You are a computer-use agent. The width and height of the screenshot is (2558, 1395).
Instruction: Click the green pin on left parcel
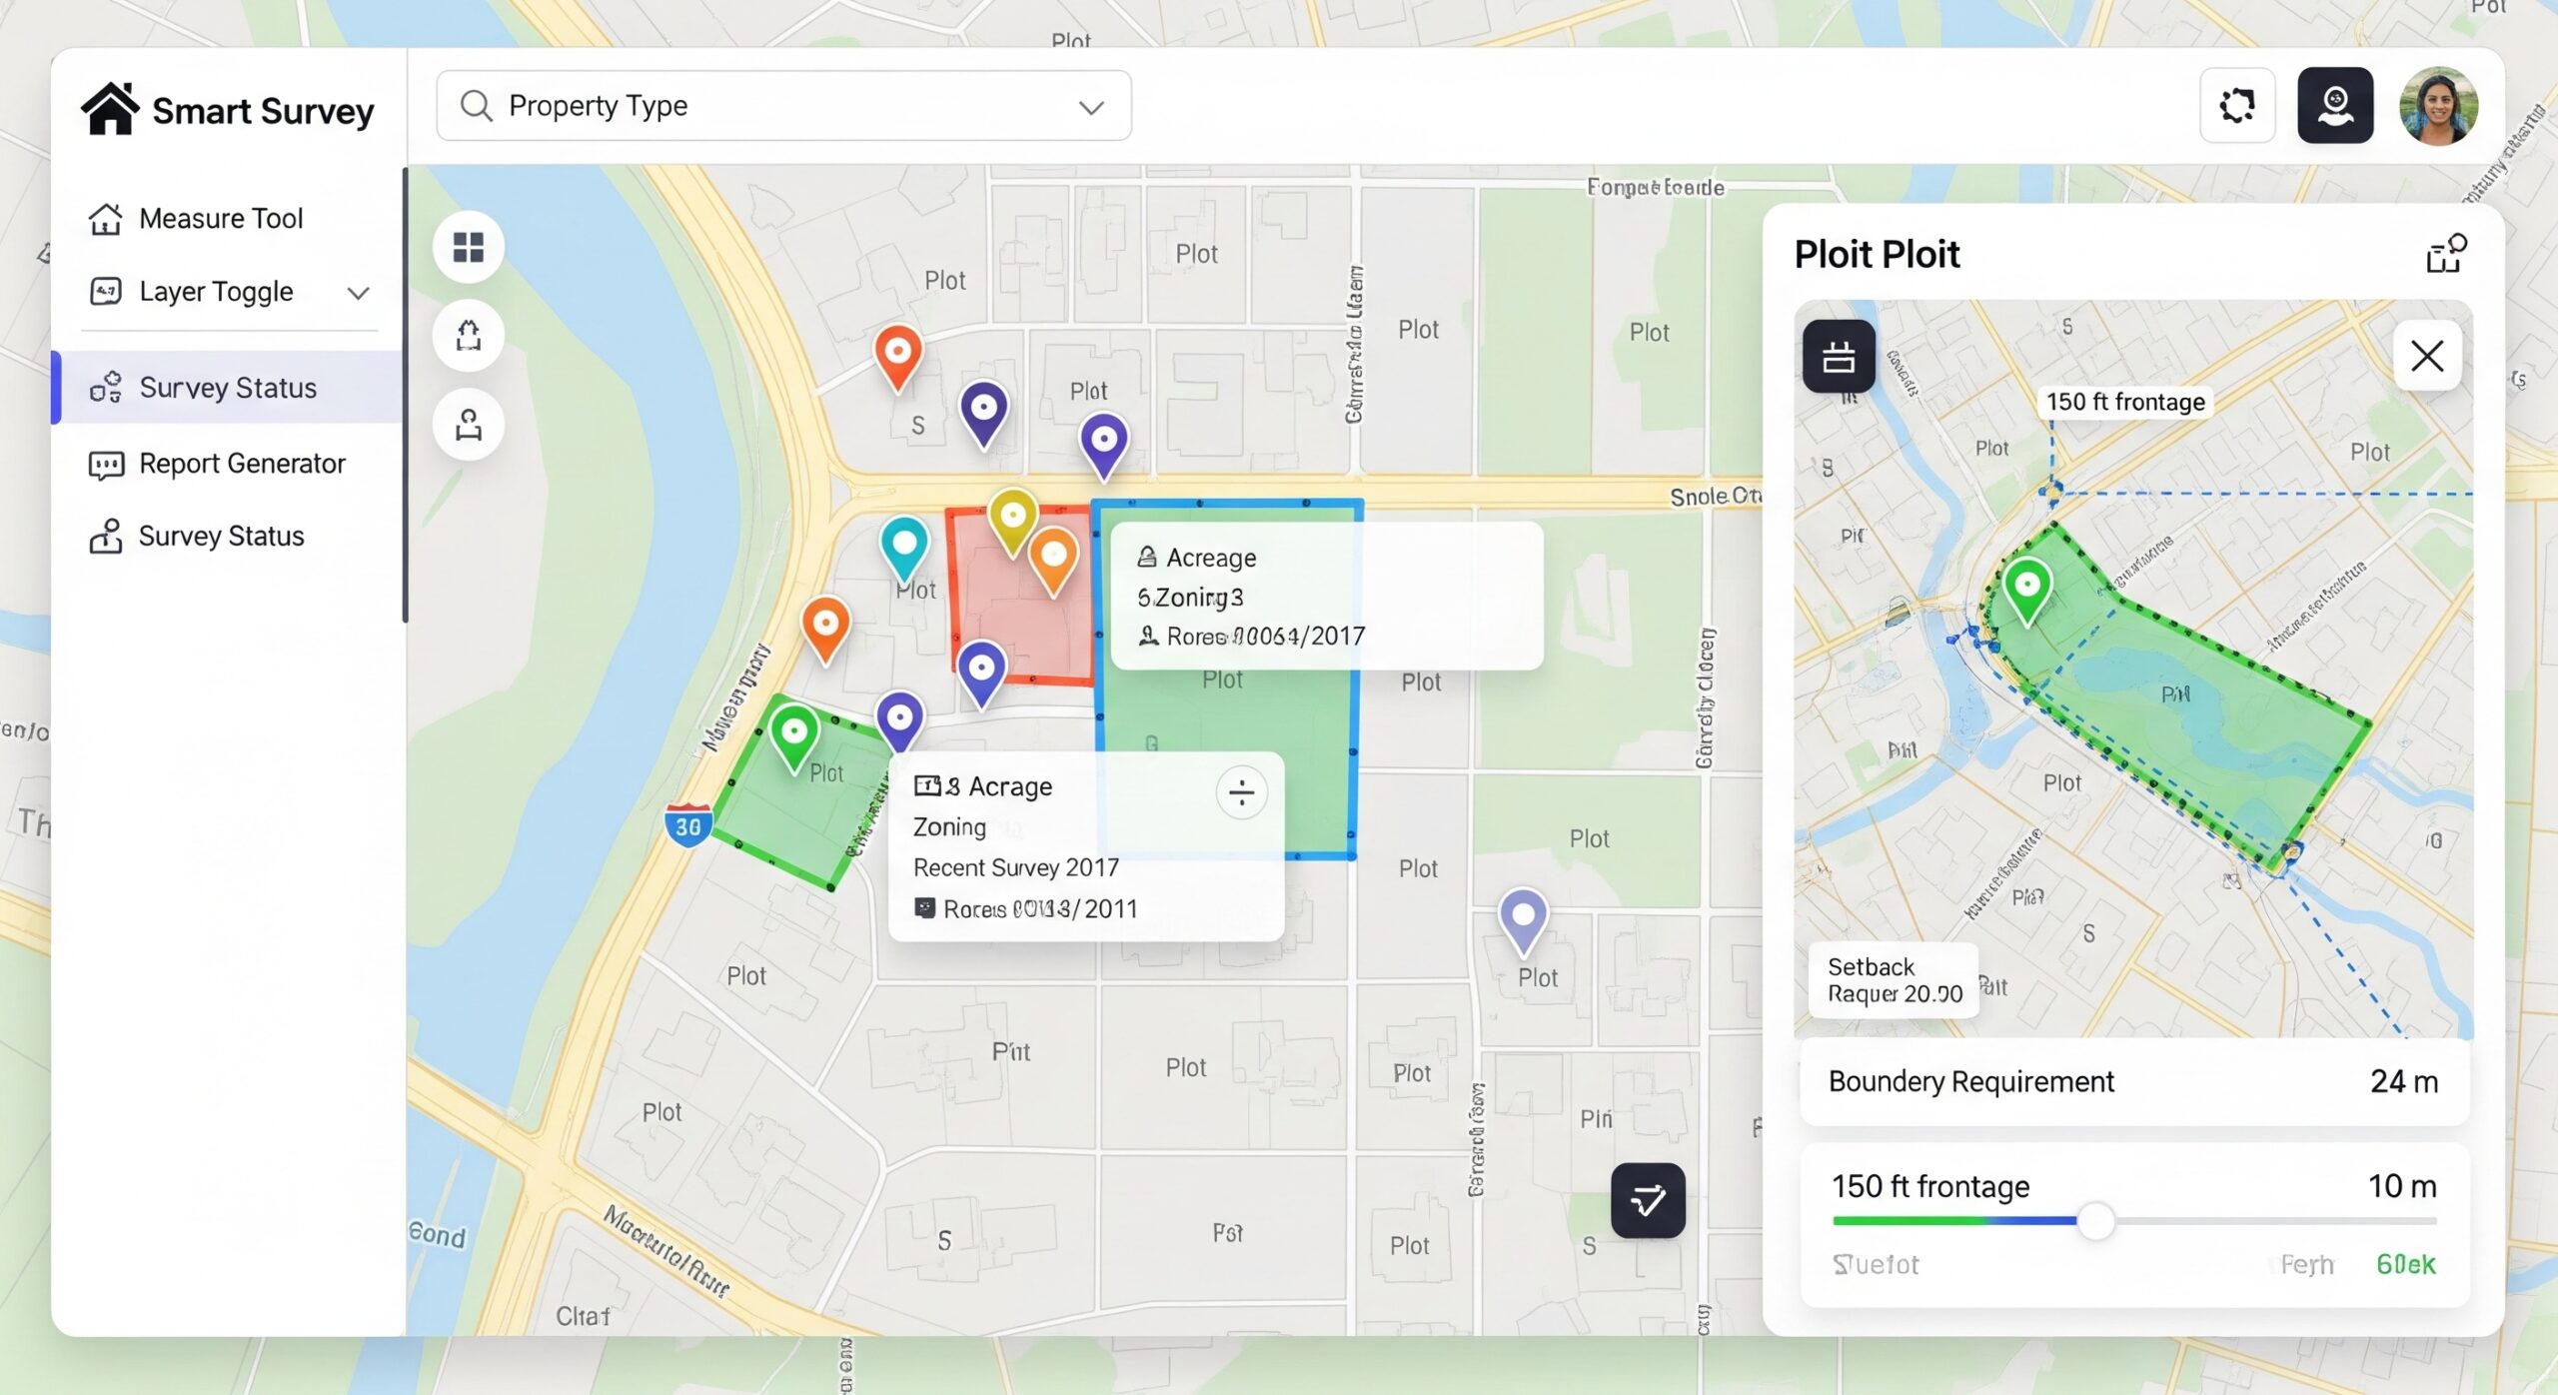(794, 732)
